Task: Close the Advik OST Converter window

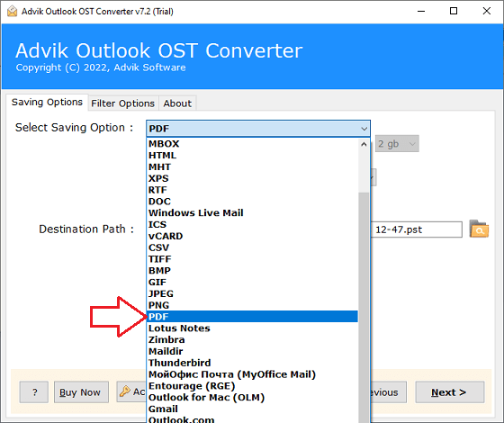Action: (x=487, y=11)
